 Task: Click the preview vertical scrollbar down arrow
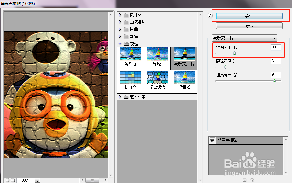(x=111, y=175)
